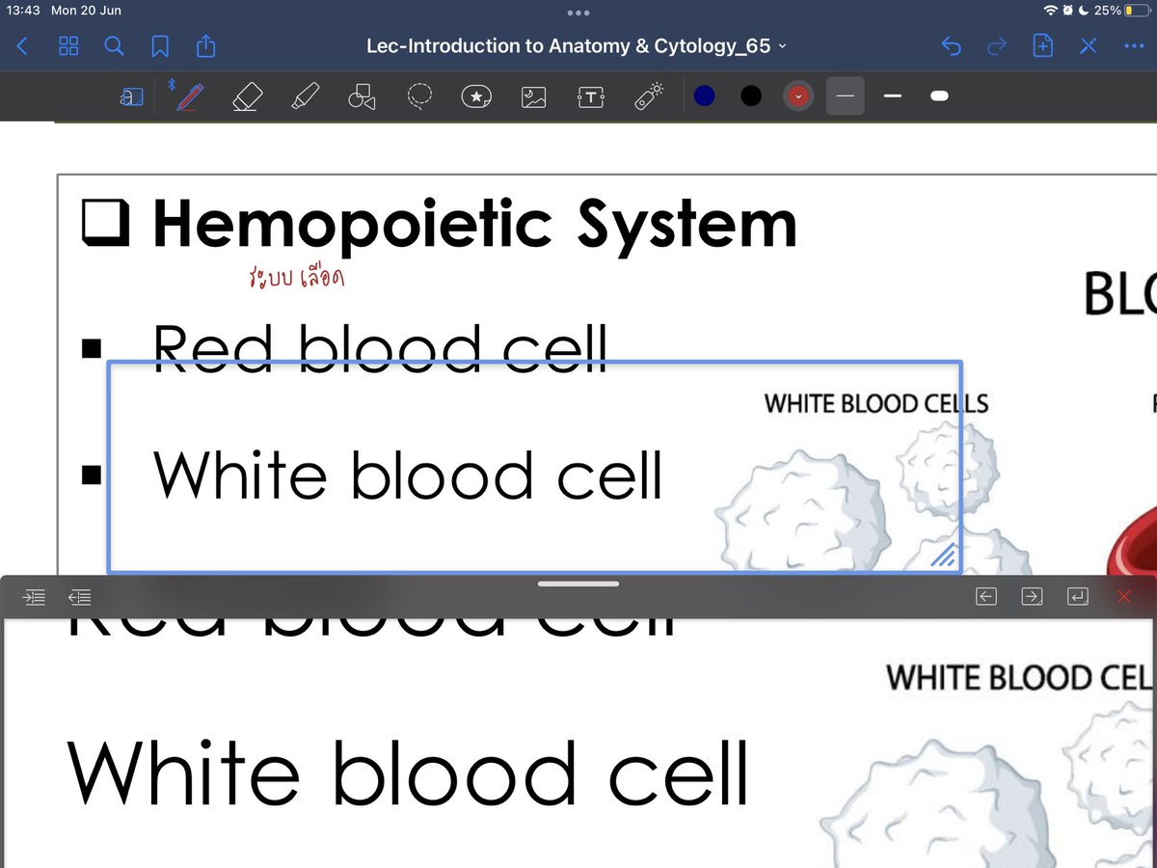This screenshot has width=1157, height=868.
Task: Select the Image insert tool
Action: click(x=534, y=96)
